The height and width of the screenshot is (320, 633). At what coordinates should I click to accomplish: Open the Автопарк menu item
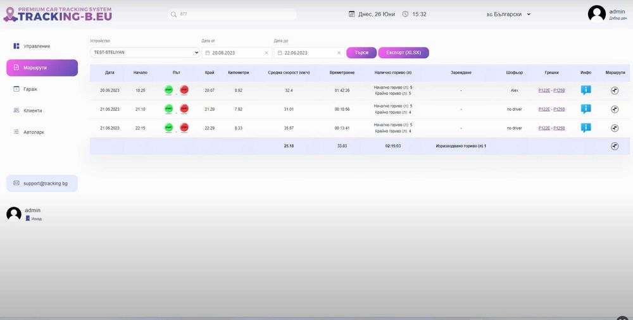click(42, 132)
